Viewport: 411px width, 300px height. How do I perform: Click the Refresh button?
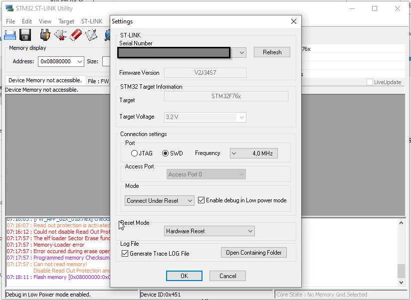click(x=272, y=52)
